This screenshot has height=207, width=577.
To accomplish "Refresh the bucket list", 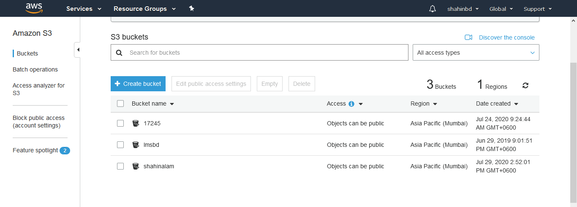I will 525,85.
